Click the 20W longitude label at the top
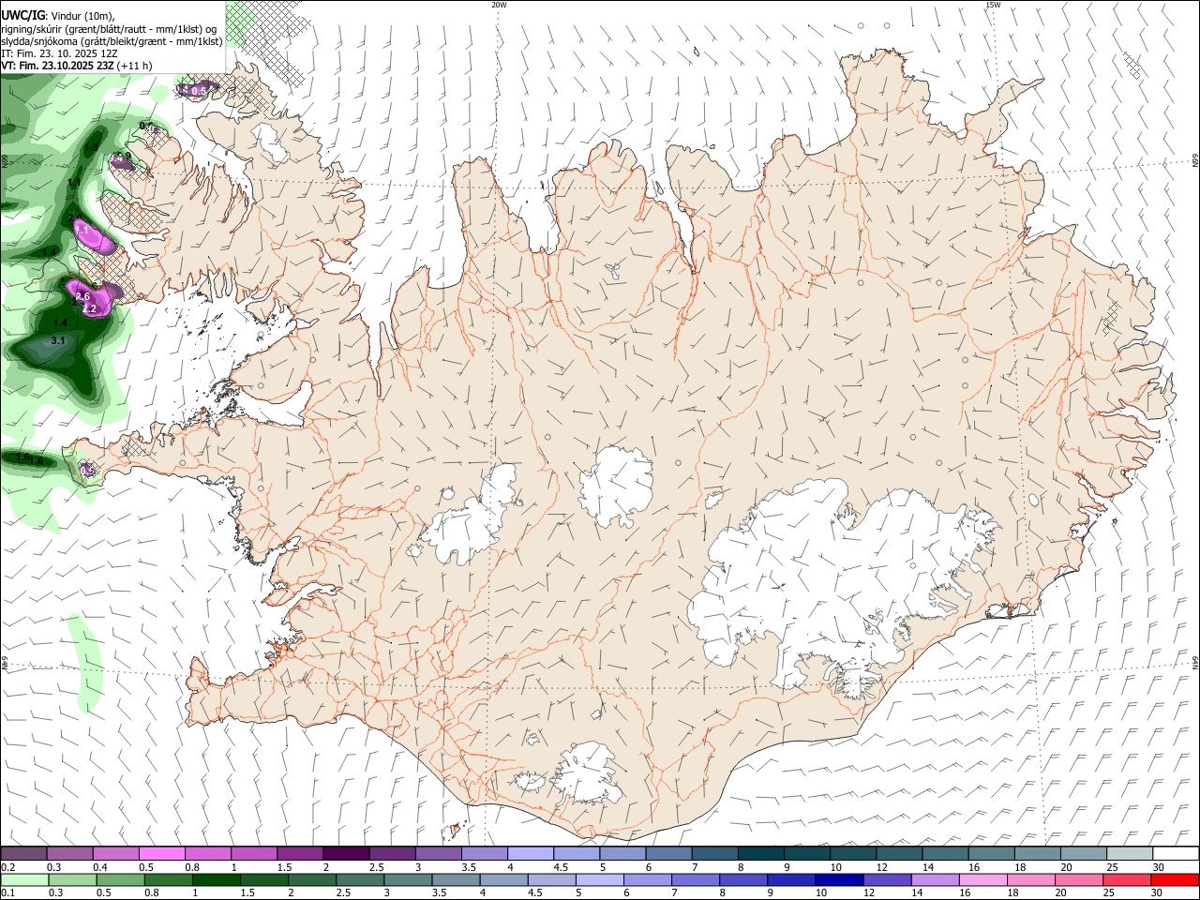Screen dimensions: 1200x900 click(499, 5)
